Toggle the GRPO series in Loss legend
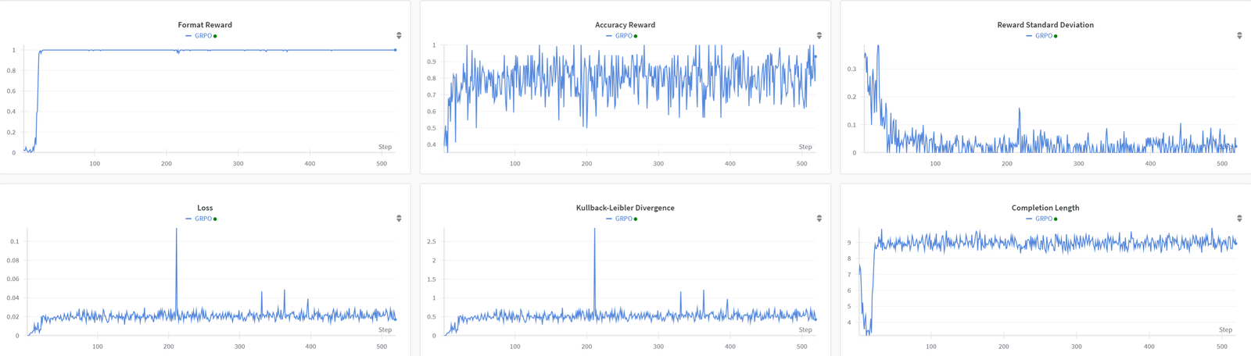This screenshot has height=356, width=1251. tap(203, 219)
